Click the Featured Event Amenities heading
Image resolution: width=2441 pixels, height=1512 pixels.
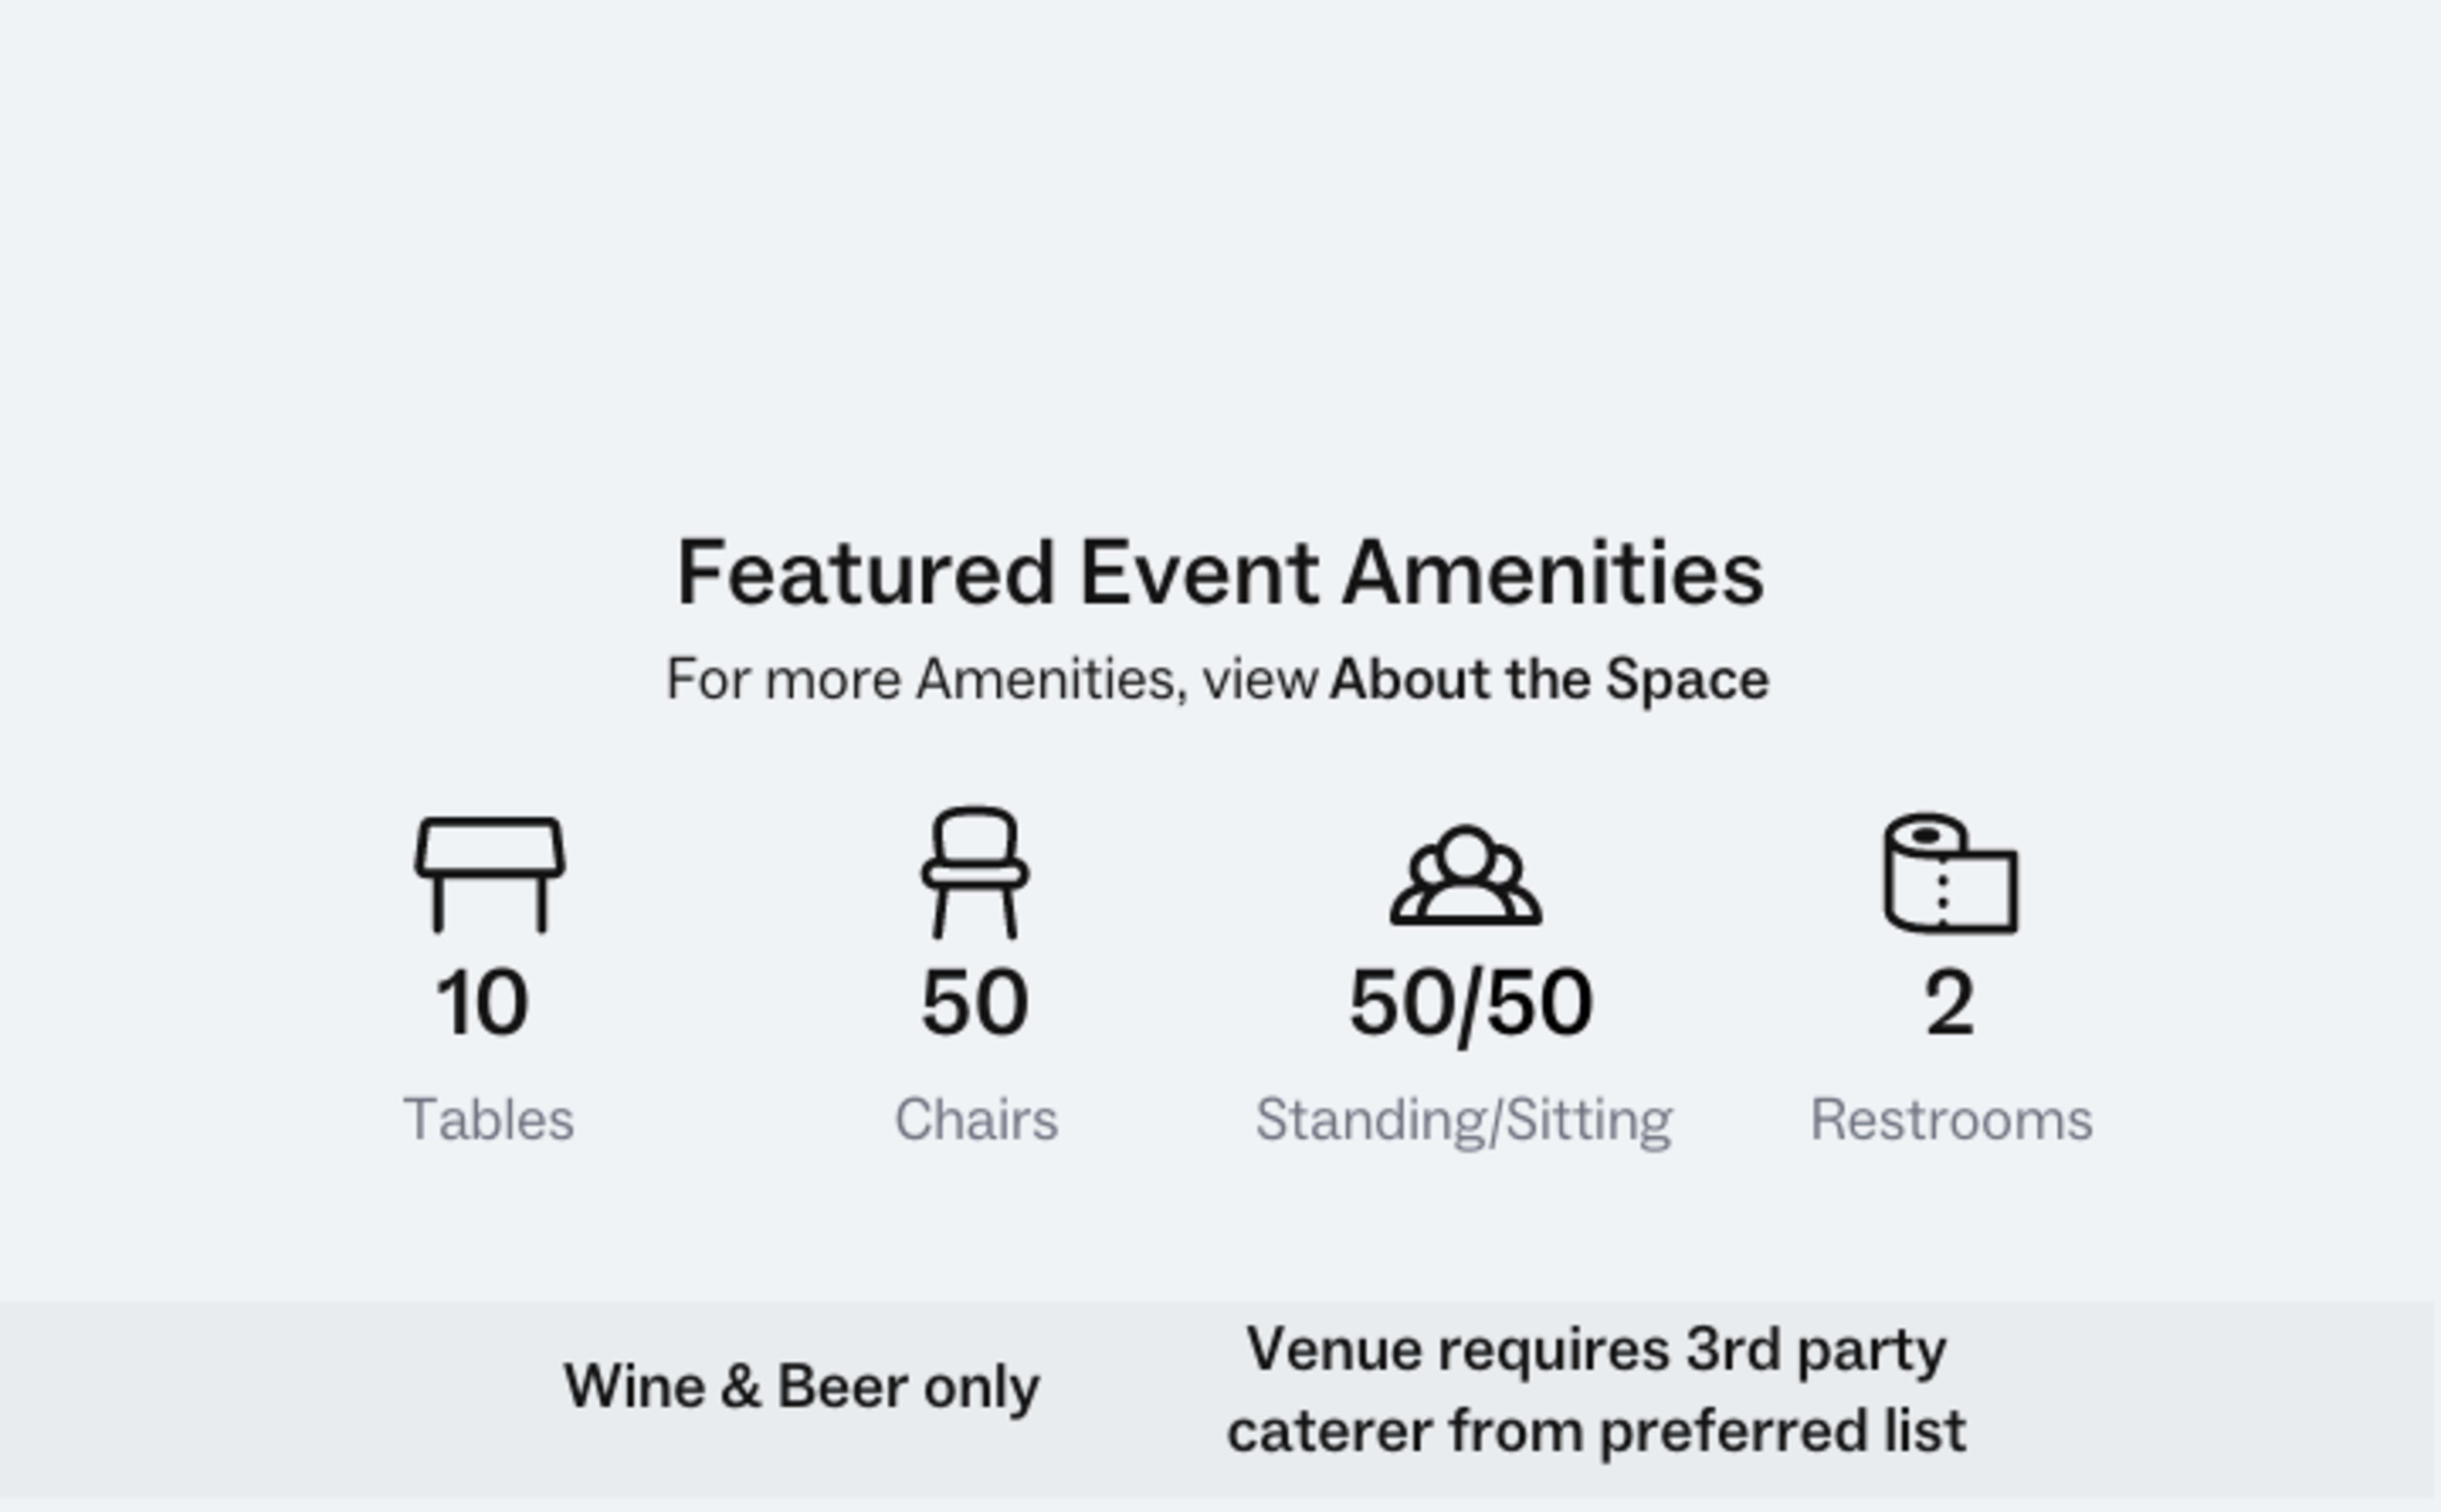1220,573
